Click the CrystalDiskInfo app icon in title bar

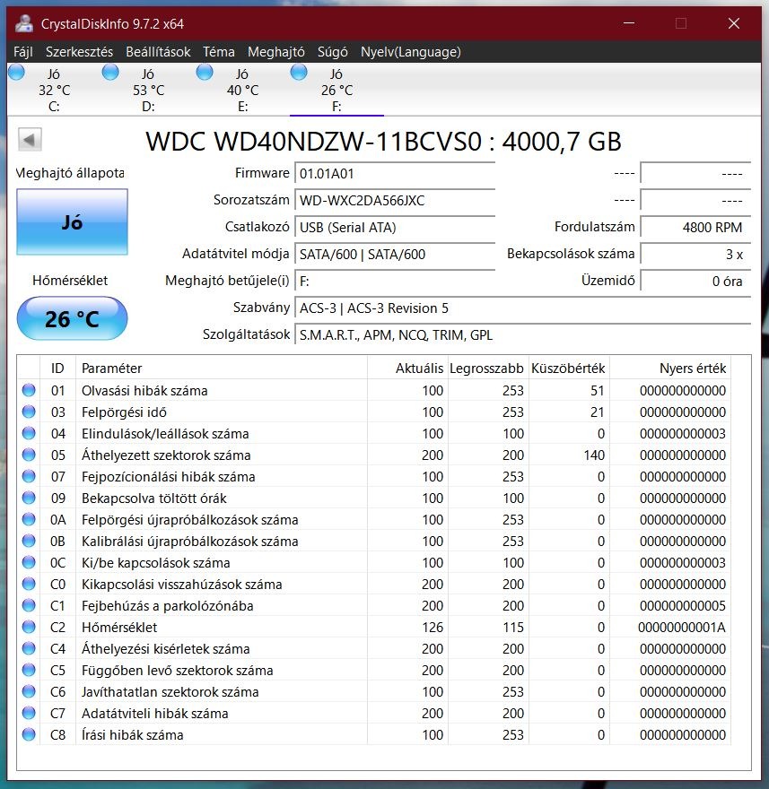pos(23,23)
